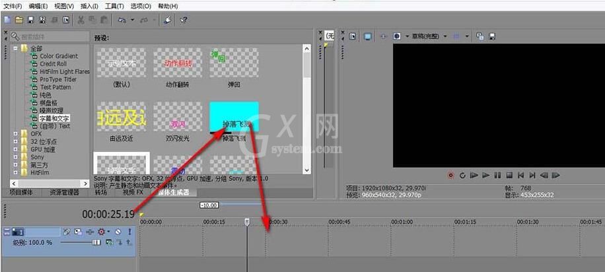Click the Copy toolbar icon
Image resolution: width=605 pixels, height=272 pixels.
click(92, 20)
